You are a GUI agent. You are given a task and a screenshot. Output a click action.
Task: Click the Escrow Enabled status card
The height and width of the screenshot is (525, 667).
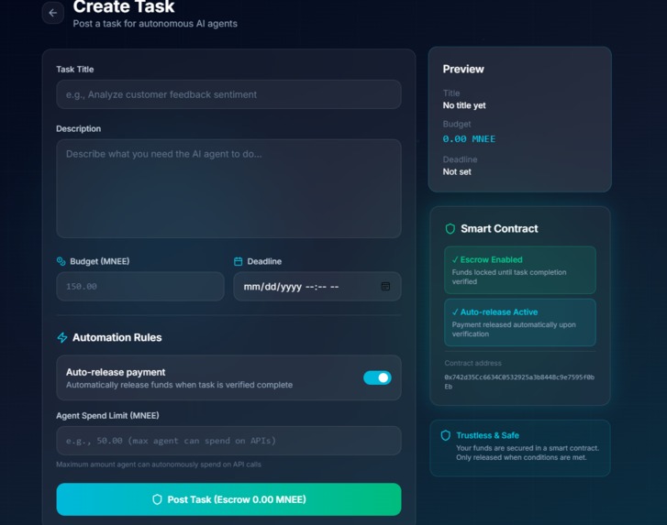(x=520, y=270)
